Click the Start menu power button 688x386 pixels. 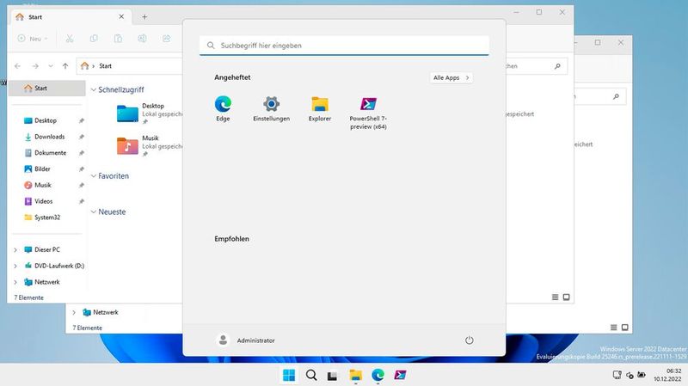click(x=469, y=340)
